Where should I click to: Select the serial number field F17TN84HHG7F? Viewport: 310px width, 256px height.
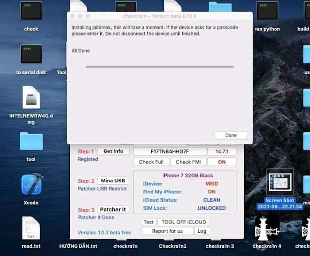click(x=170, y=152)
